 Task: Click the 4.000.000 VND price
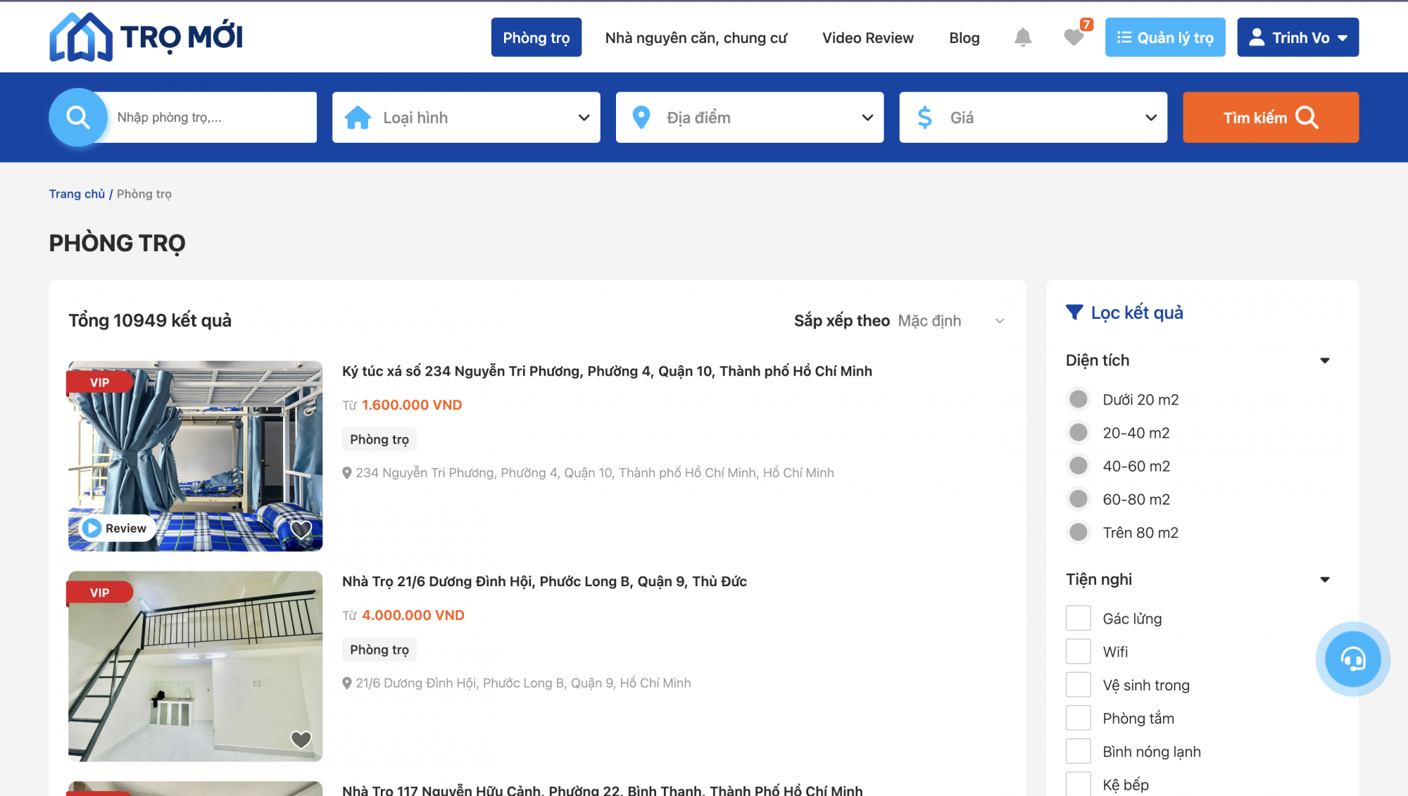pos(413,615)
